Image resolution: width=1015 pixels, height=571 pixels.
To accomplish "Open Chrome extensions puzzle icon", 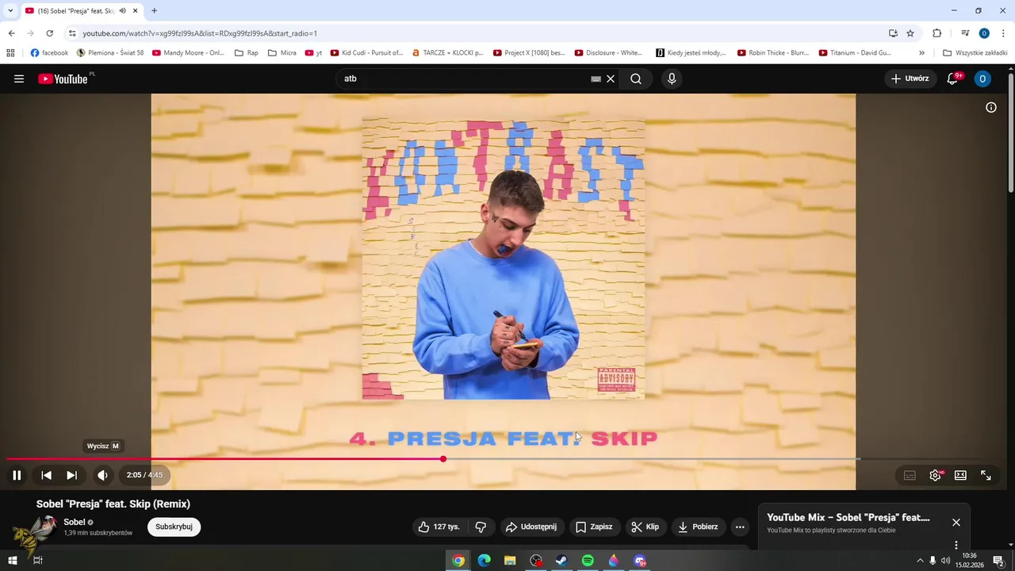I will point(936,33).
